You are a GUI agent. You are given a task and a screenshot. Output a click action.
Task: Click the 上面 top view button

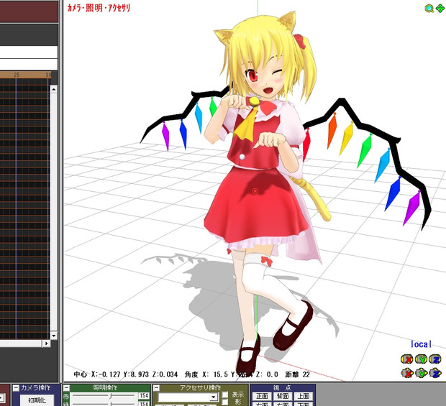(x=304, y=396)
